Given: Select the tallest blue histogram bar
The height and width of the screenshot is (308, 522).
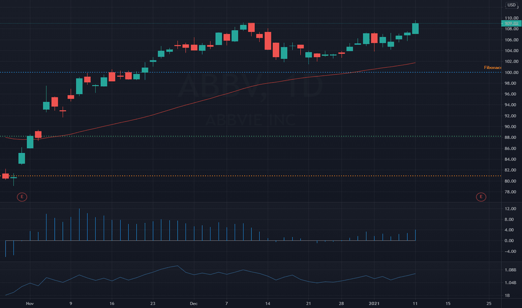Looking at the screenshot, I should 79,225.
